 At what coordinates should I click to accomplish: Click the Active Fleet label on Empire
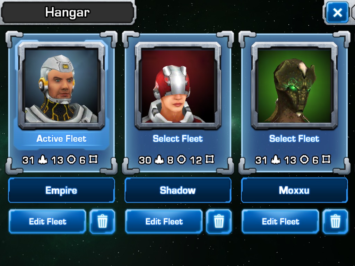[x=61, y=139]
